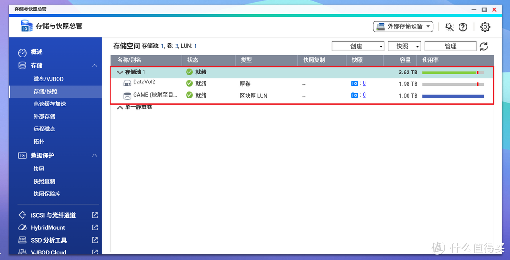Click 存储池 1 usage bar
Viewport: 510px width, 260px height.
[453, 73]
